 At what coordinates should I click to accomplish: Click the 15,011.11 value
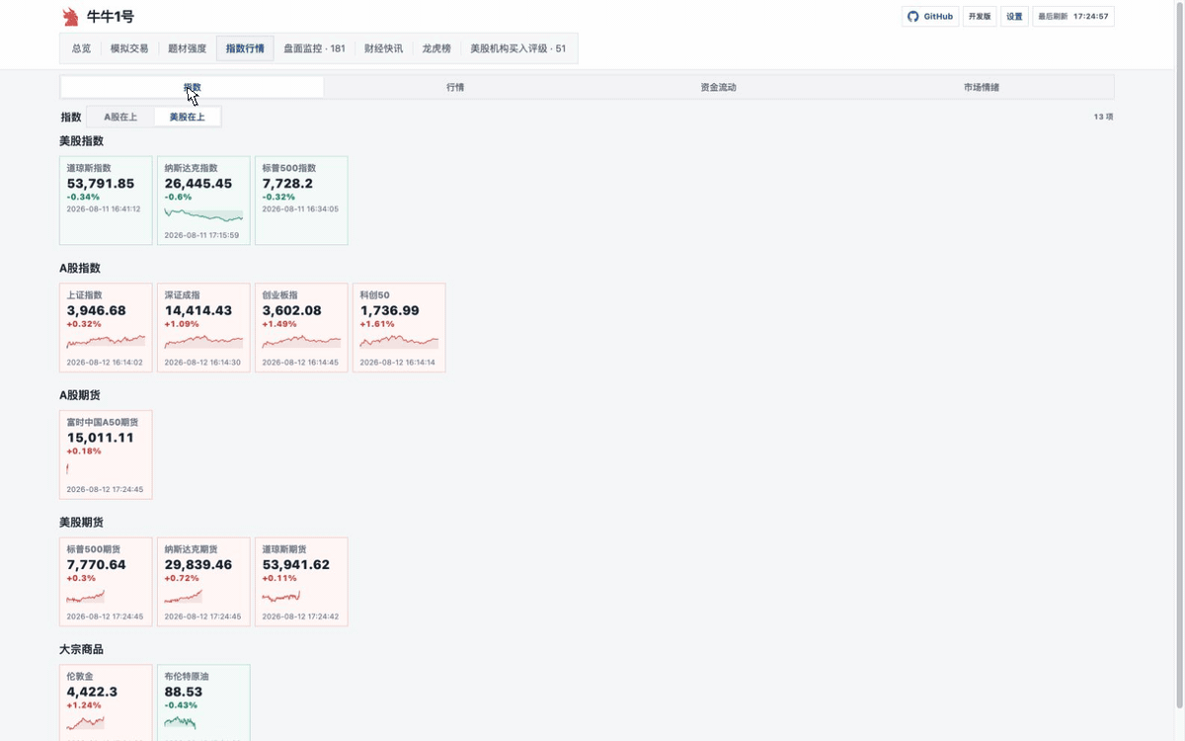pos(101,438)
